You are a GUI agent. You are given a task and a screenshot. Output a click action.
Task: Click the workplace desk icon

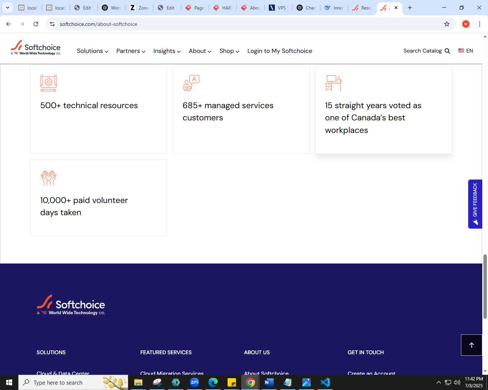333,83
